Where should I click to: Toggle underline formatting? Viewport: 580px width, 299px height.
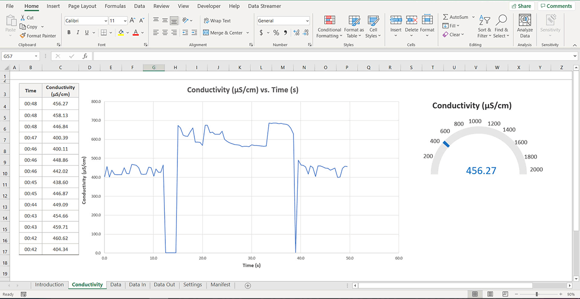click(87, 33)
